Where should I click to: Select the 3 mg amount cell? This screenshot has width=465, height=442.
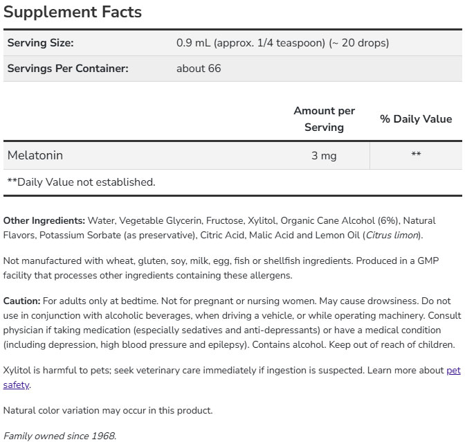click(324, 156)
